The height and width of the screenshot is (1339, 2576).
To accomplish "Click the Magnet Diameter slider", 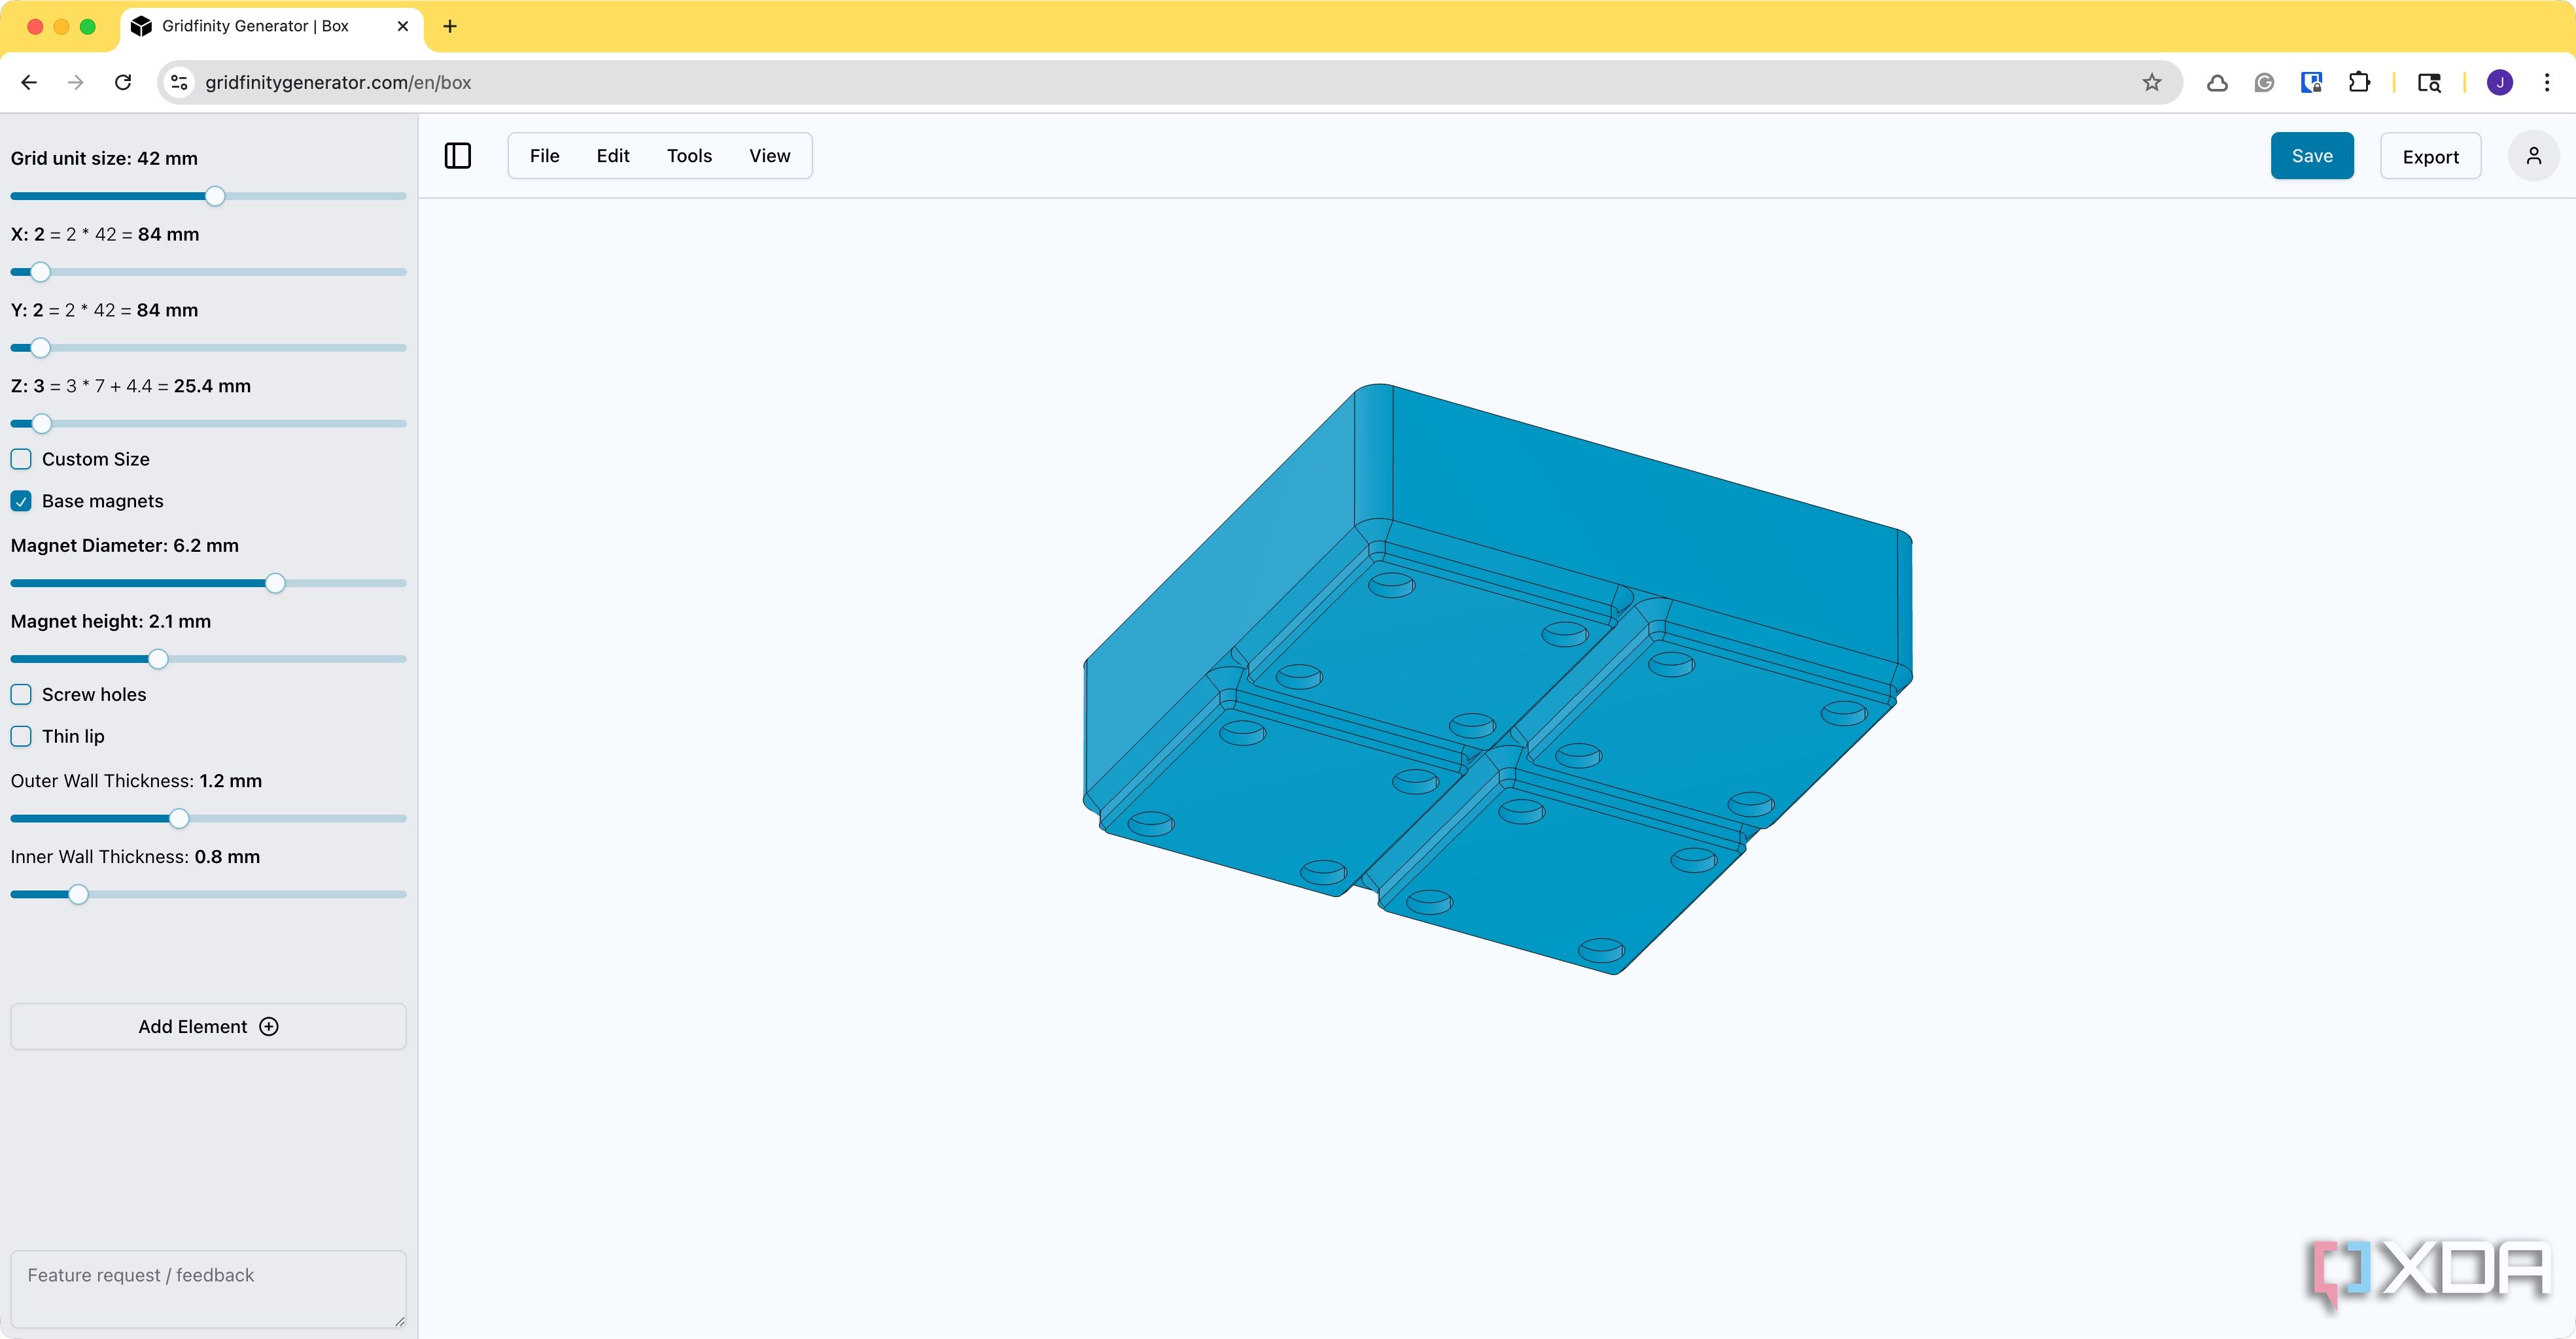I will coord(208,583).
